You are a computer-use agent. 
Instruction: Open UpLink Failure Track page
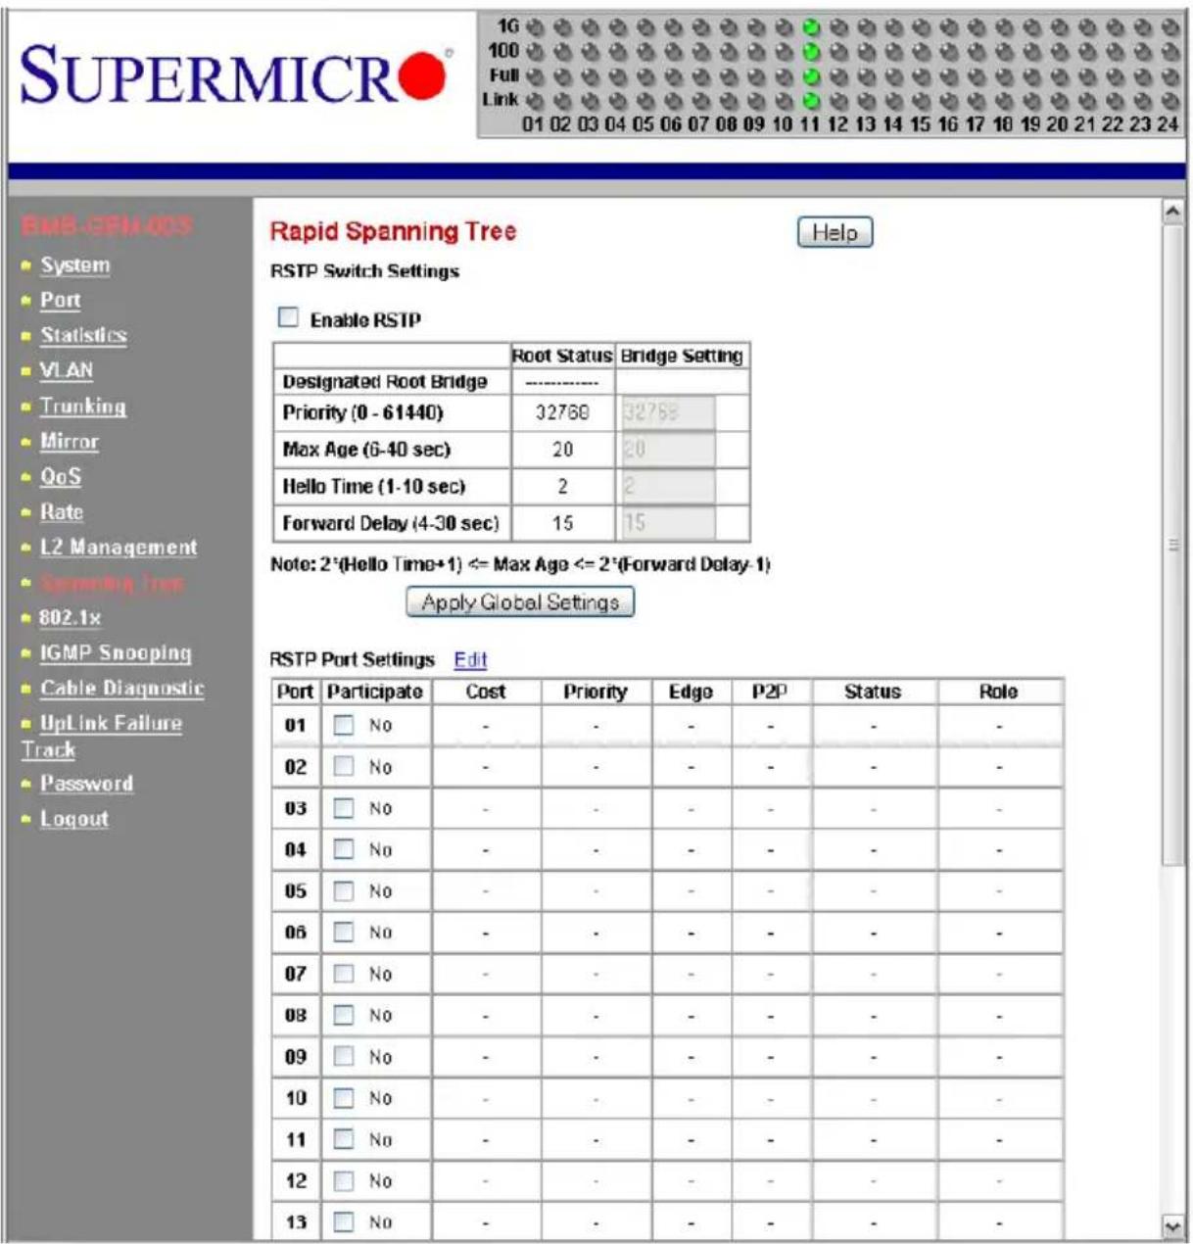tap(102, 736)
